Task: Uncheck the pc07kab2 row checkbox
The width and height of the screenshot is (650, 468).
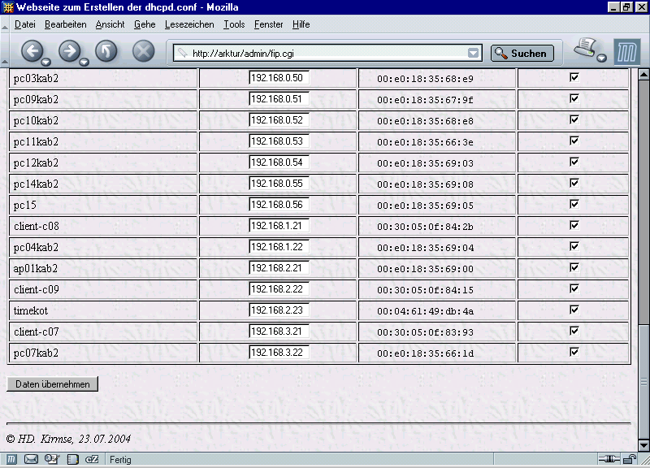Action: (x=574, y=353)
